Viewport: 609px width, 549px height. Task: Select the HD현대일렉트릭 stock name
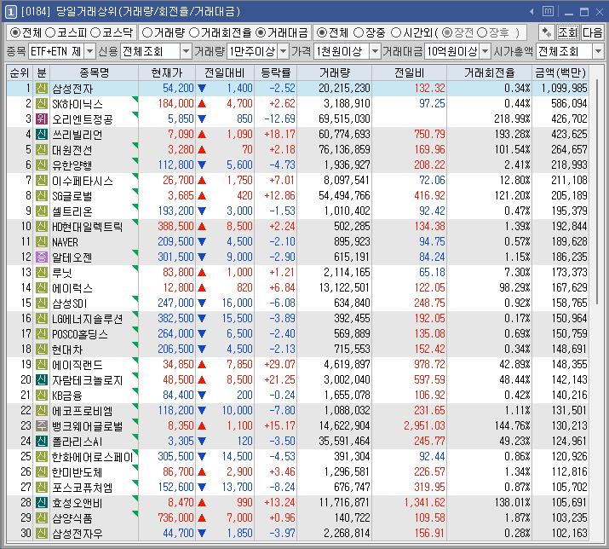88,226
